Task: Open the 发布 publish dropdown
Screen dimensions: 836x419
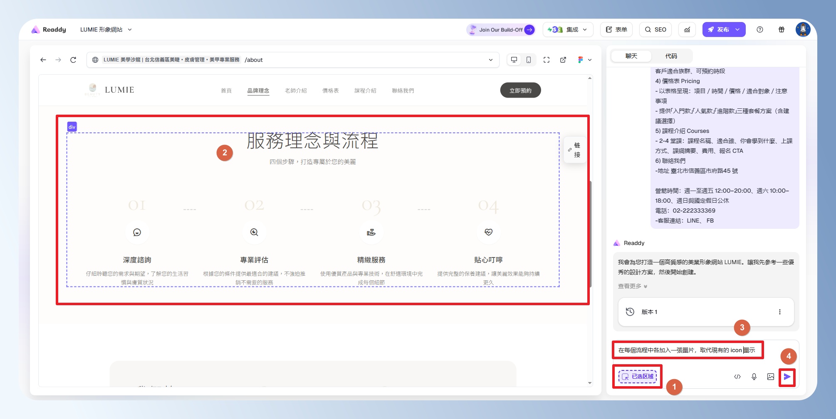Action: click(737, 29)
